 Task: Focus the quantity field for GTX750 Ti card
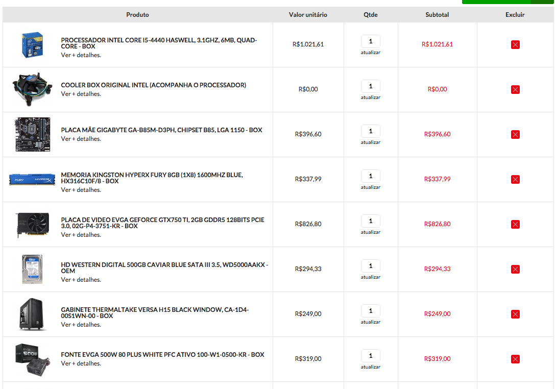(371, 221)
